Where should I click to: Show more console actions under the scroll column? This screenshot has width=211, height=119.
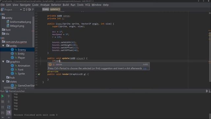[x=9, y=118]
